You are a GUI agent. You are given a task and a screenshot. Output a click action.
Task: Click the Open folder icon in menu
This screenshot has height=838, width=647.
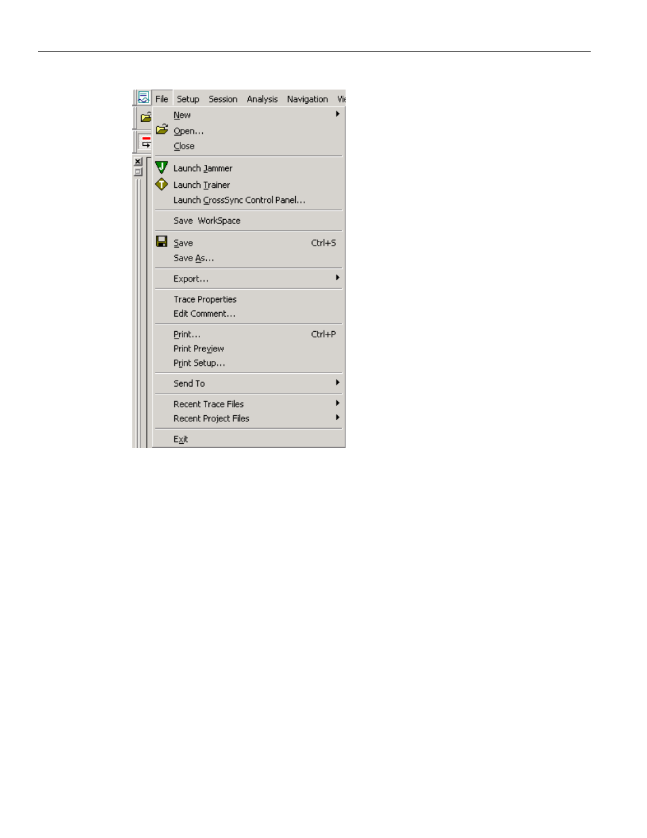(162, 130)
